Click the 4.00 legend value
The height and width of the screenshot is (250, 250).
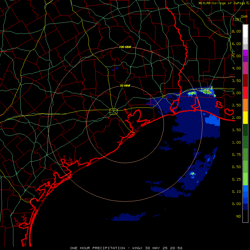(x=236, y=68)
